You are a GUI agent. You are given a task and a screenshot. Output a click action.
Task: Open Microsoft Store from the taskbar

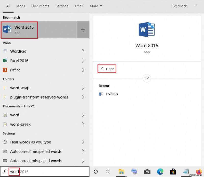click(173, 172)
